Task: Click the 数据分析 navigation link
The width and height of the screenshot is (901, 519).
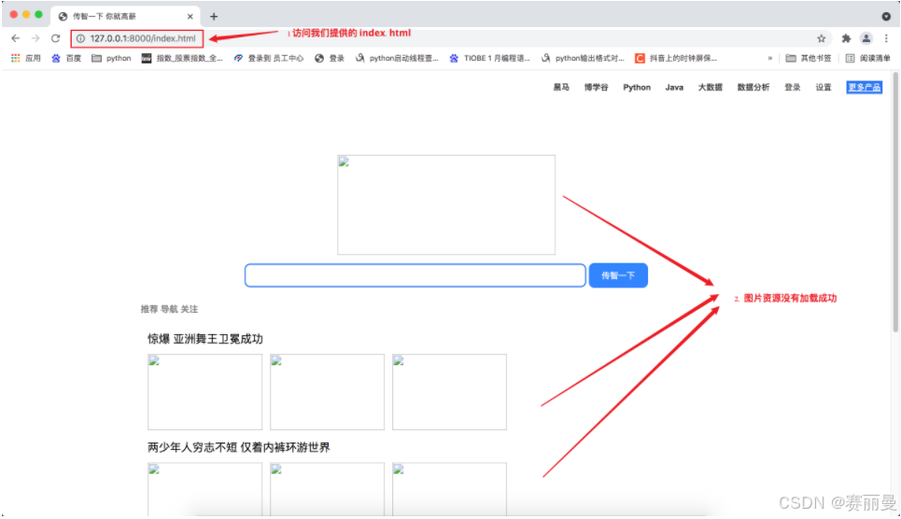Action: point(753,88)
